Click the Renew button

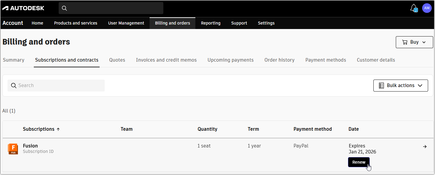(359, 162)
